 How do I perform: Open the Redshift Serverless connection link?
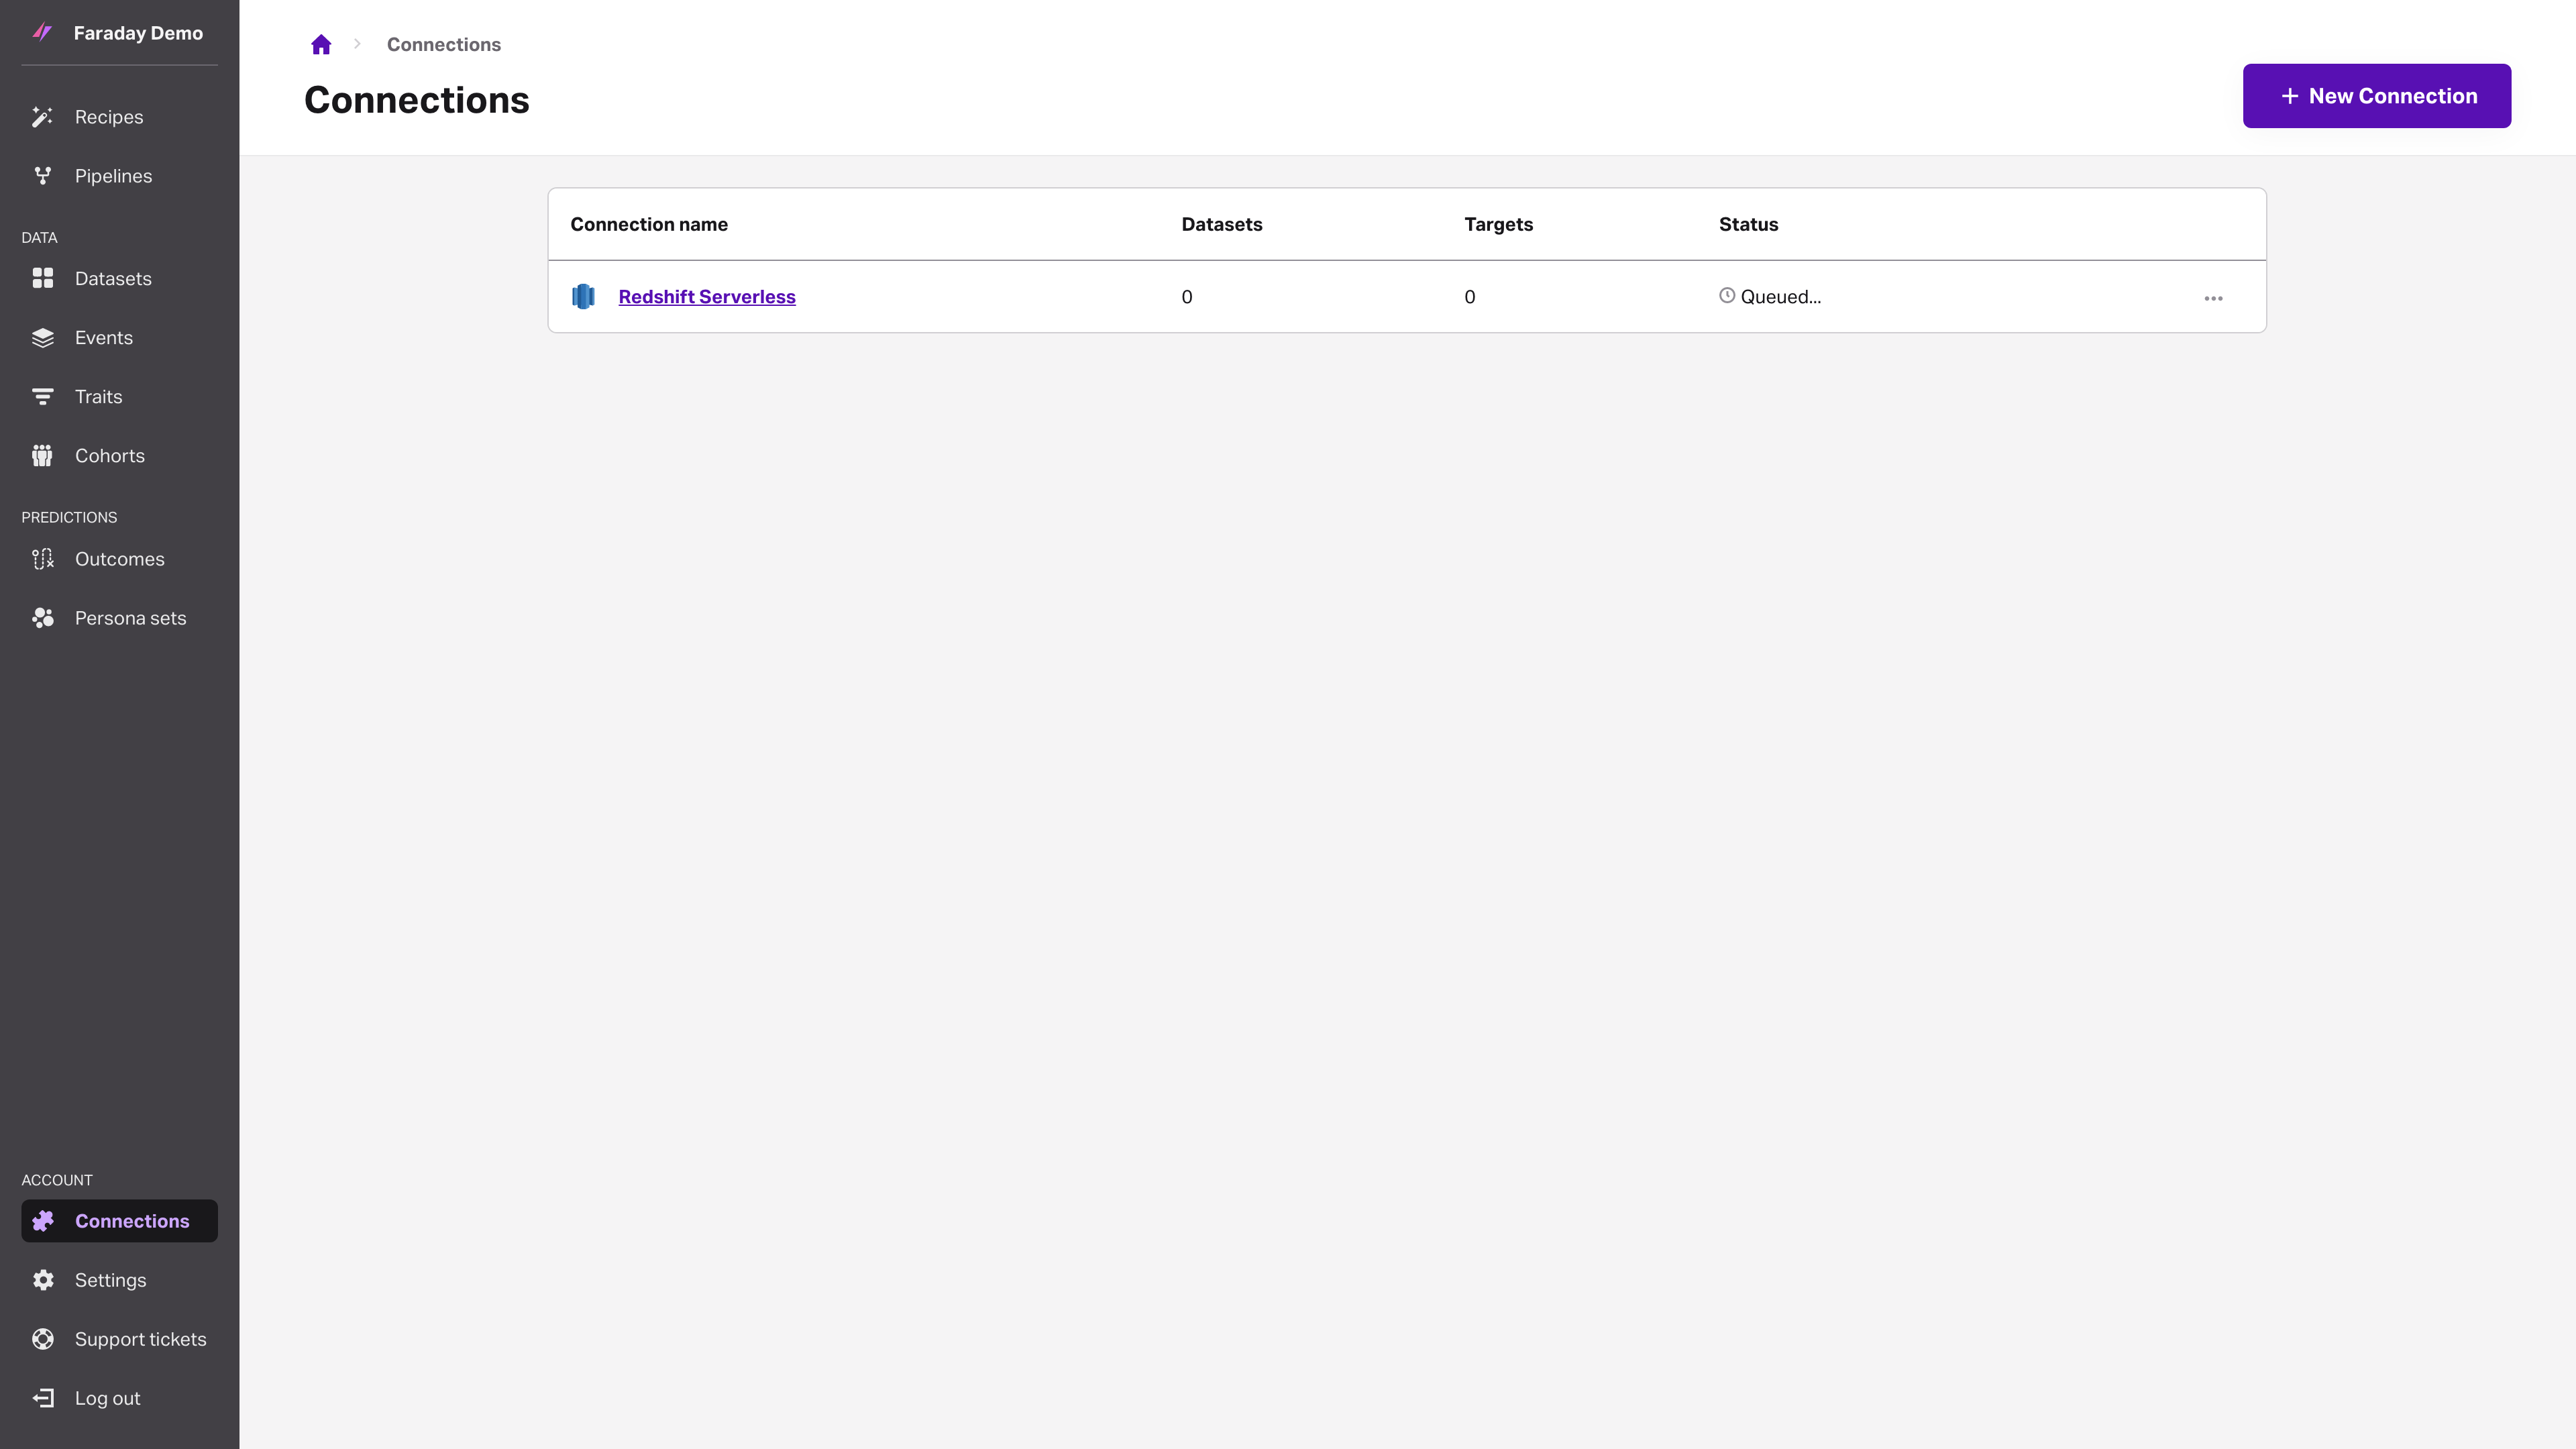pos(706,296)
